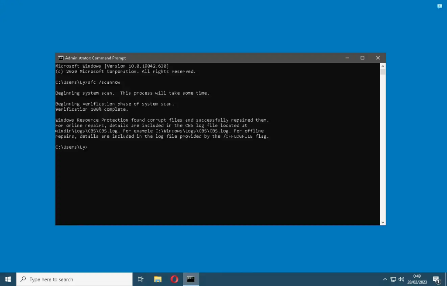Launch File Explorer from the taskbar
Viewport: 447px width, 286px height.
(x=158, y=279)
